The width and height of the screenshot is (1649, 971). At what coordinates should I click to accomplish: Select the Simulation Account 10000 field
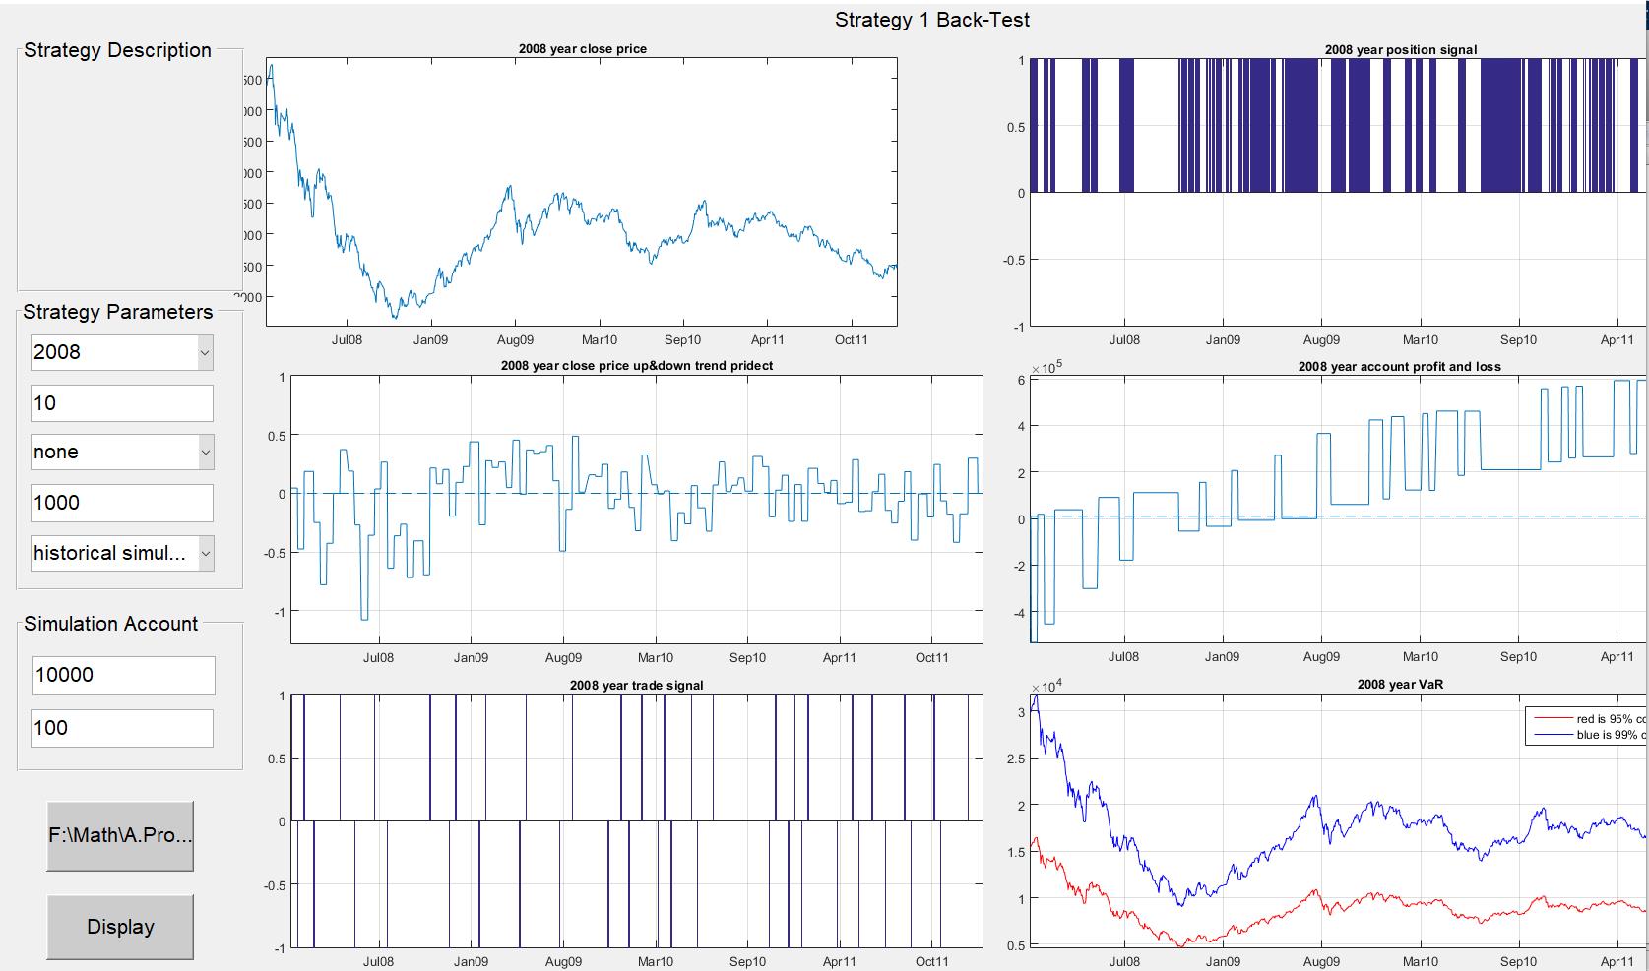pos(123,675)
